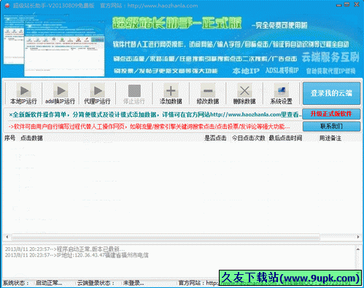Image resolution: width=364 pixels, height=288 pixels.
Task: Click the 自动获取代理IP切换 banner label
Action: pos(330,71)
